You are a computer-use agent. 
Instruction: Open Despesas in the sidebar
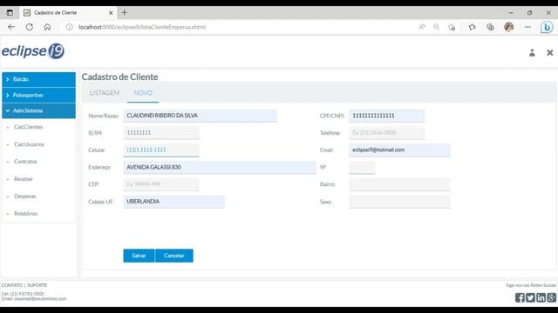coord(25,196)
